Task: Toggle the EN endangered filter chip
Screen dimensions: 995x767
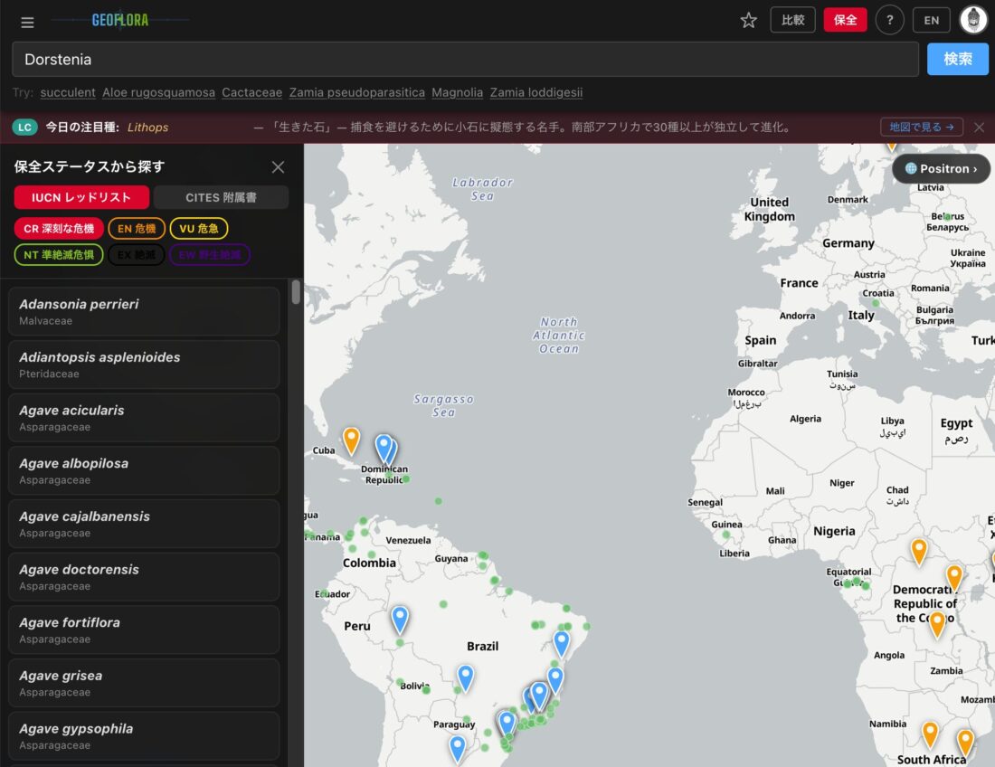Action: [137, 229]
